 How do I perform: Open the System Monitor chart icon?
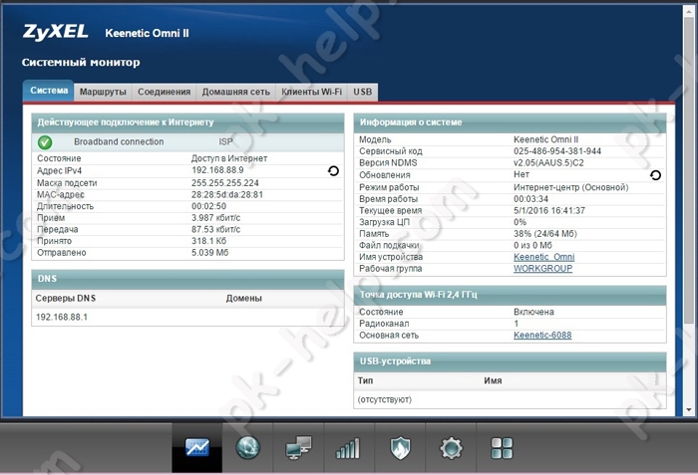[196, 447]
